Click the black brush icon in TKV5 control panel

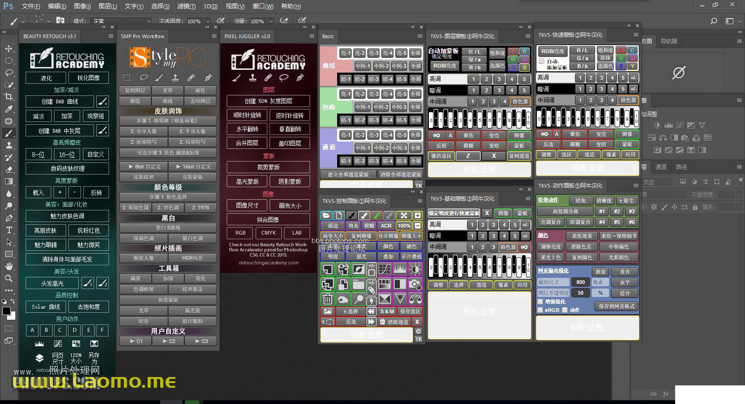pos(352,215)
